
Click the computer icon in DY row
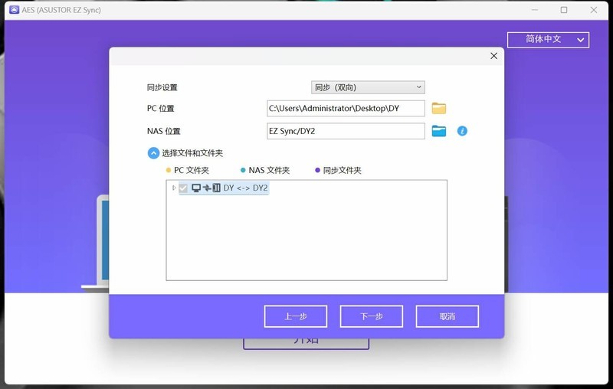pos(196,188)
